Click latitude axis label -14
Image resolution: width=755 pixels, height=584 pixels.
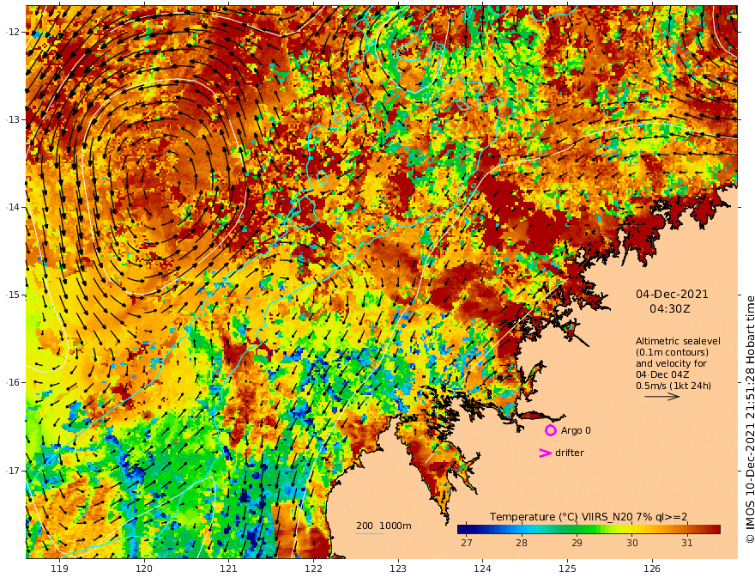(13, 207)
